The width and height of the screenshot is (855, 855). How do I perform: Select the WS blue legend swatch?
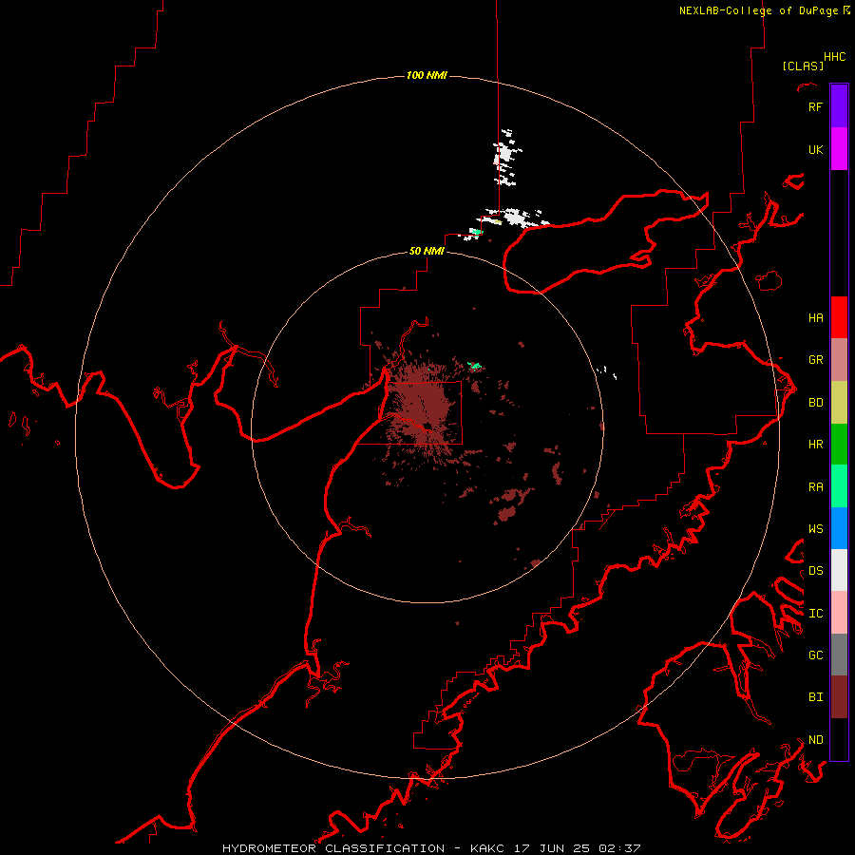839,528
